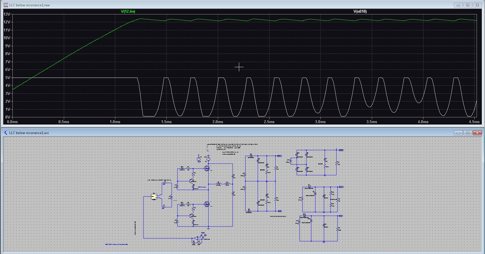Click the 1.5ms label on the time axis
This screenshot has height=254, width=485.
click(166, 122)
